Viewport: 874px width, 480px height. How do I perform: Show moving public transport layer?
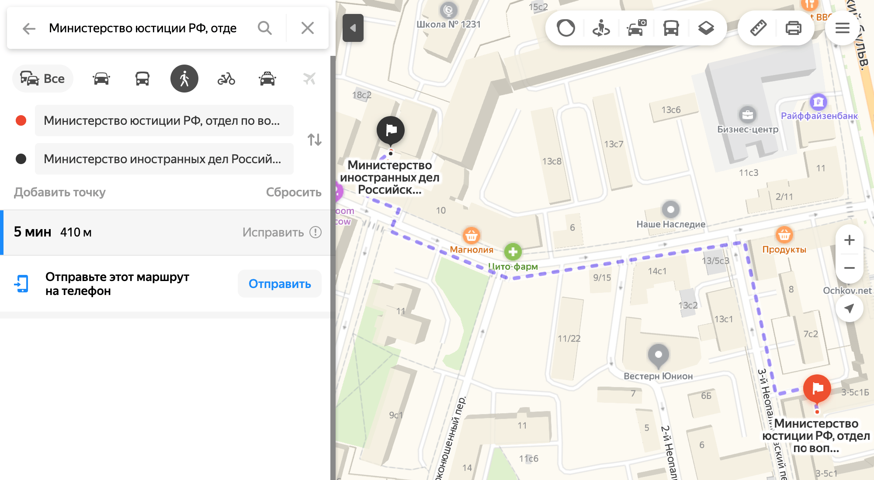tap(671, 28)
